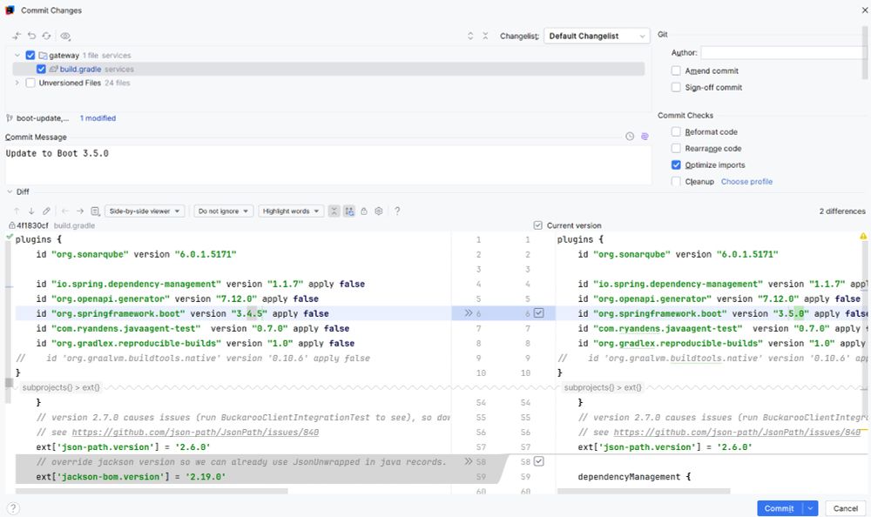
Task: Open Choose profile link
Action: [x=746, y=182]
